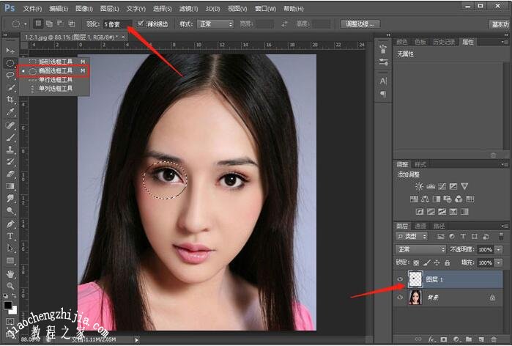Open the 滤镜 menu
The image size is (512, 346).
pyautogui.click(x=188, y=9)
